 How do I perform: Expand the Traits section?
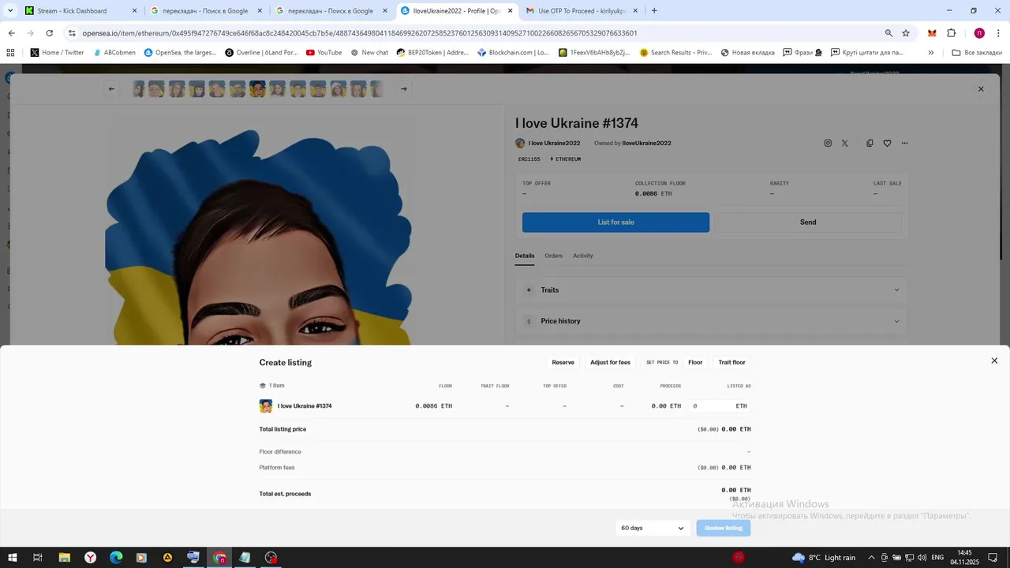coord(712,290)
